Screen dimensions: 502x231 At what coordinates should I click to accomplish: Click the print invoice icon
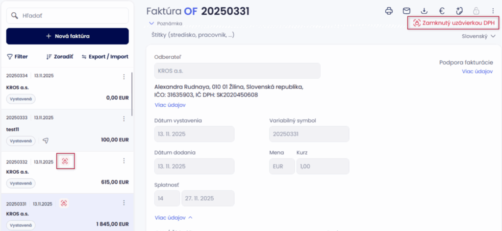tap(389, 11)
